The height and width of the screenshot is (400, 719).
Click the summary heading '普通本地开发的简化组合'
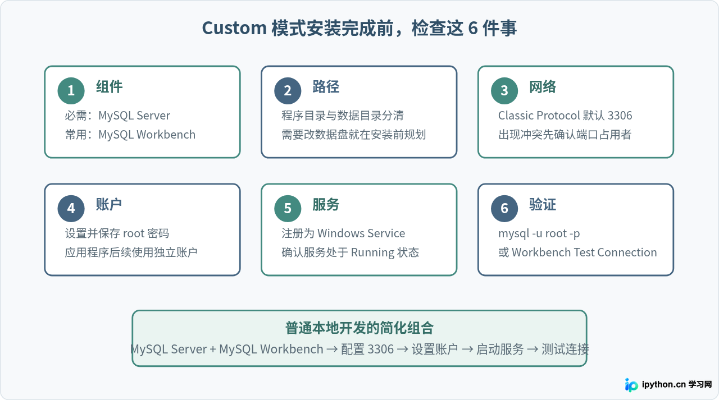tap(359, 328)
